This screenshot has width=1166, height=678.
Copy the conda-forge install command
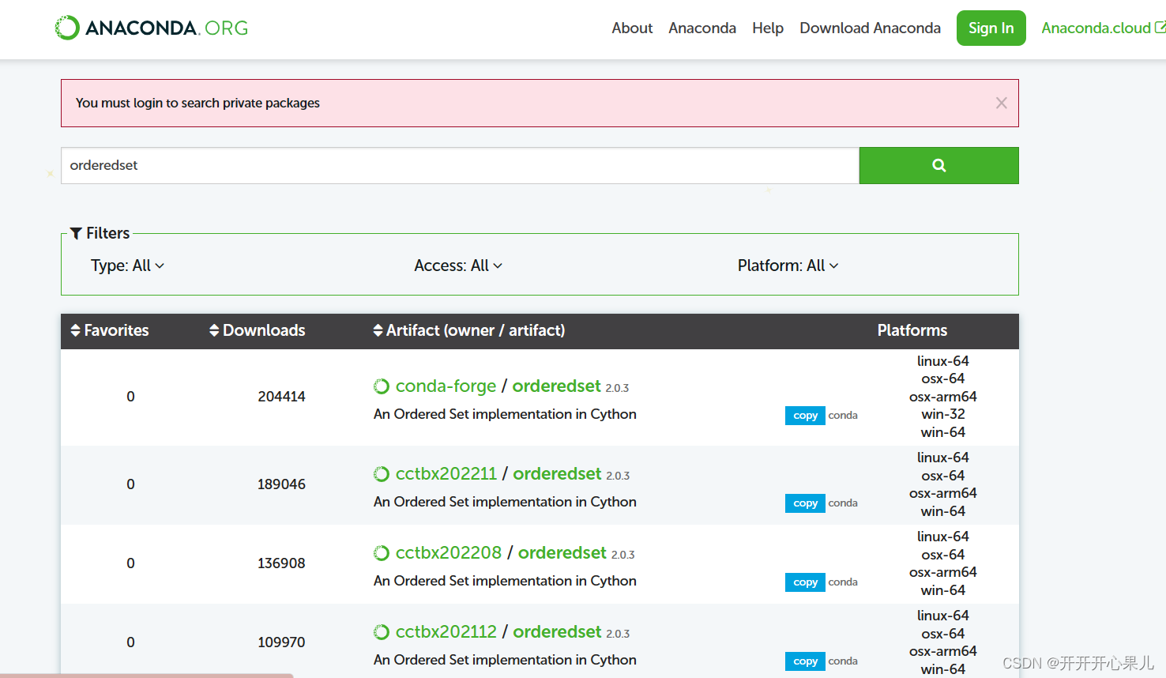coord(805,416)
